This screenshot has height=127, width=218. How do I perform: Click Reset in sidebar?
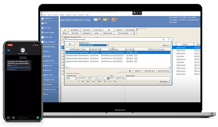coord(46,94)
